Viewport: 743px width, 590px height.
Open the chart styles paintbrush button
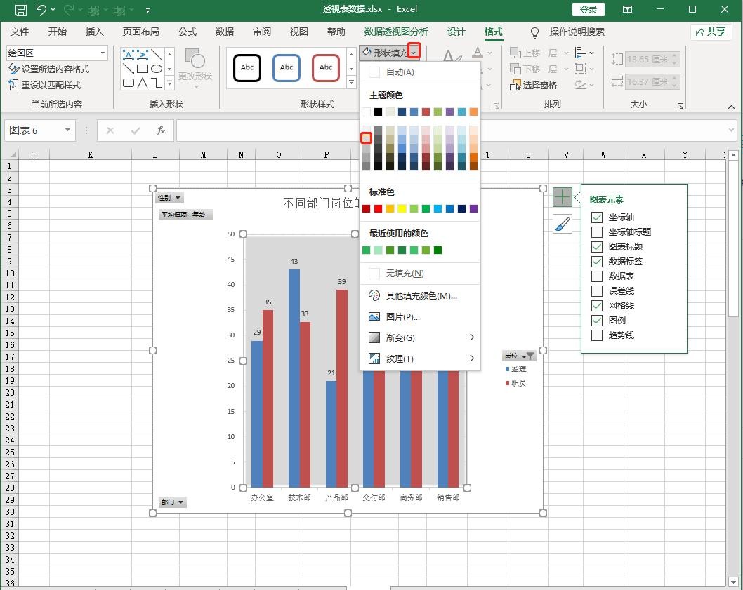pos(562,224)
